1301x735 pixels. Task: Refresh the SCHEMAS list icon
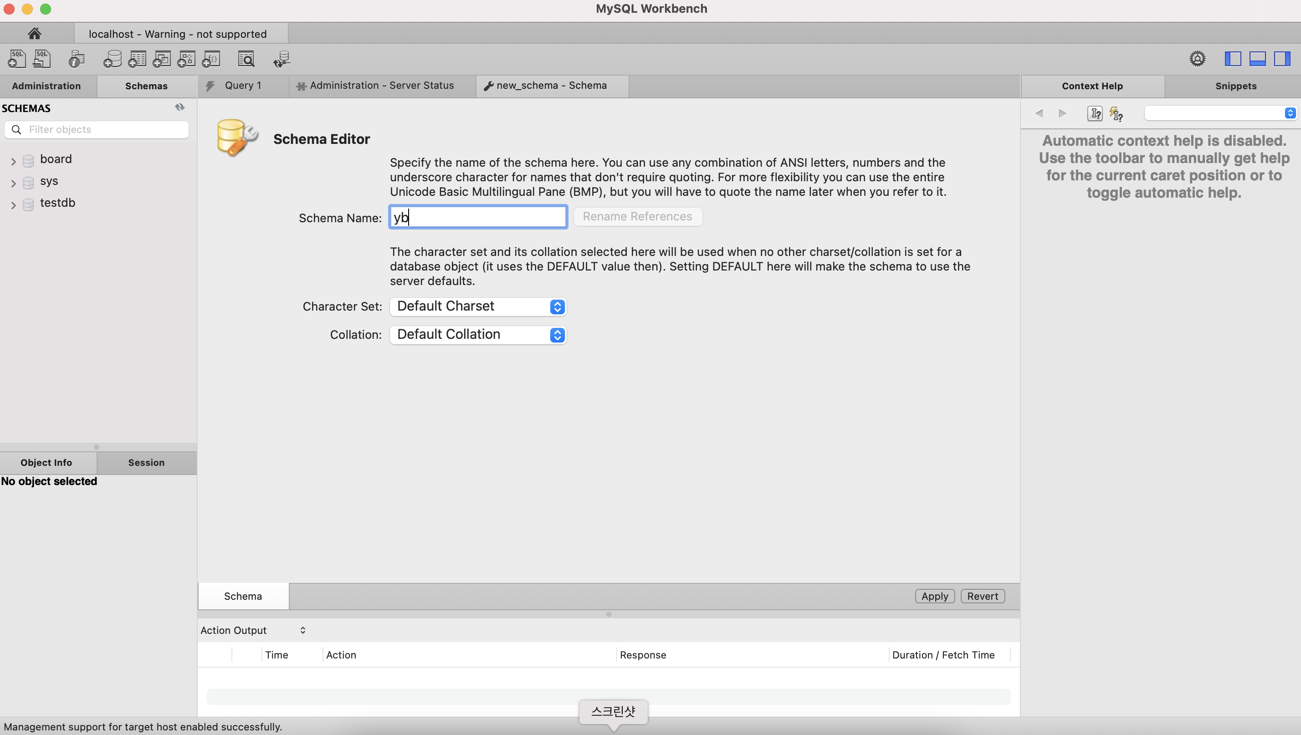[180, 107]
